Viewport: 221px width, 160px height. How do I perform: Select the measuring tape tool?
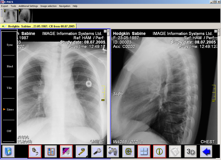point(82,151)
